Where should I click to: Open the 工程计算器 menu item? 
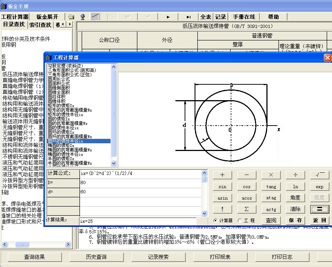(15, 17)
